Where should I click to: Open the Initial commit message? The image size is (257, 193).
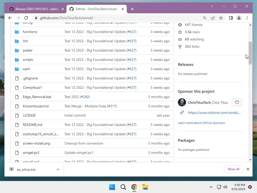[x=75, y=115]
